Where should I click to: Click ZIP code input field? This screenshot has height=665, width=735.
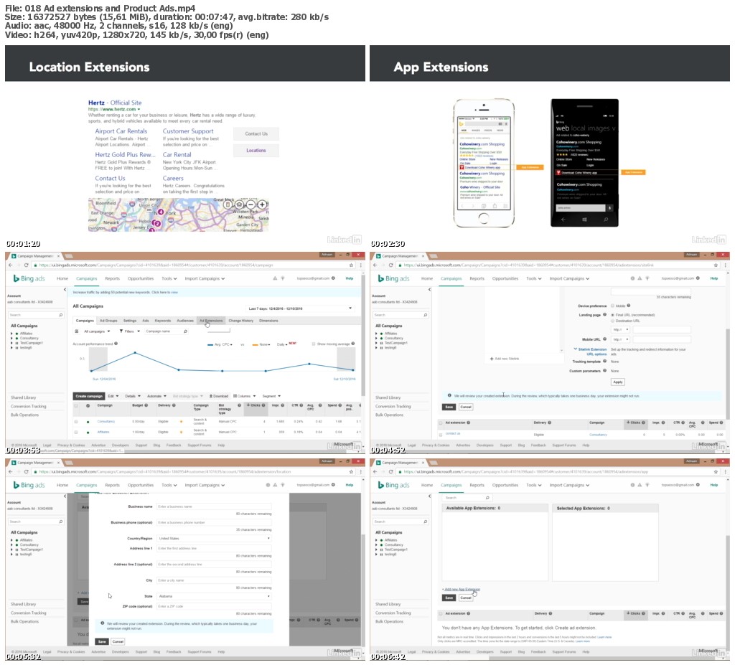[x=214, y=606]
